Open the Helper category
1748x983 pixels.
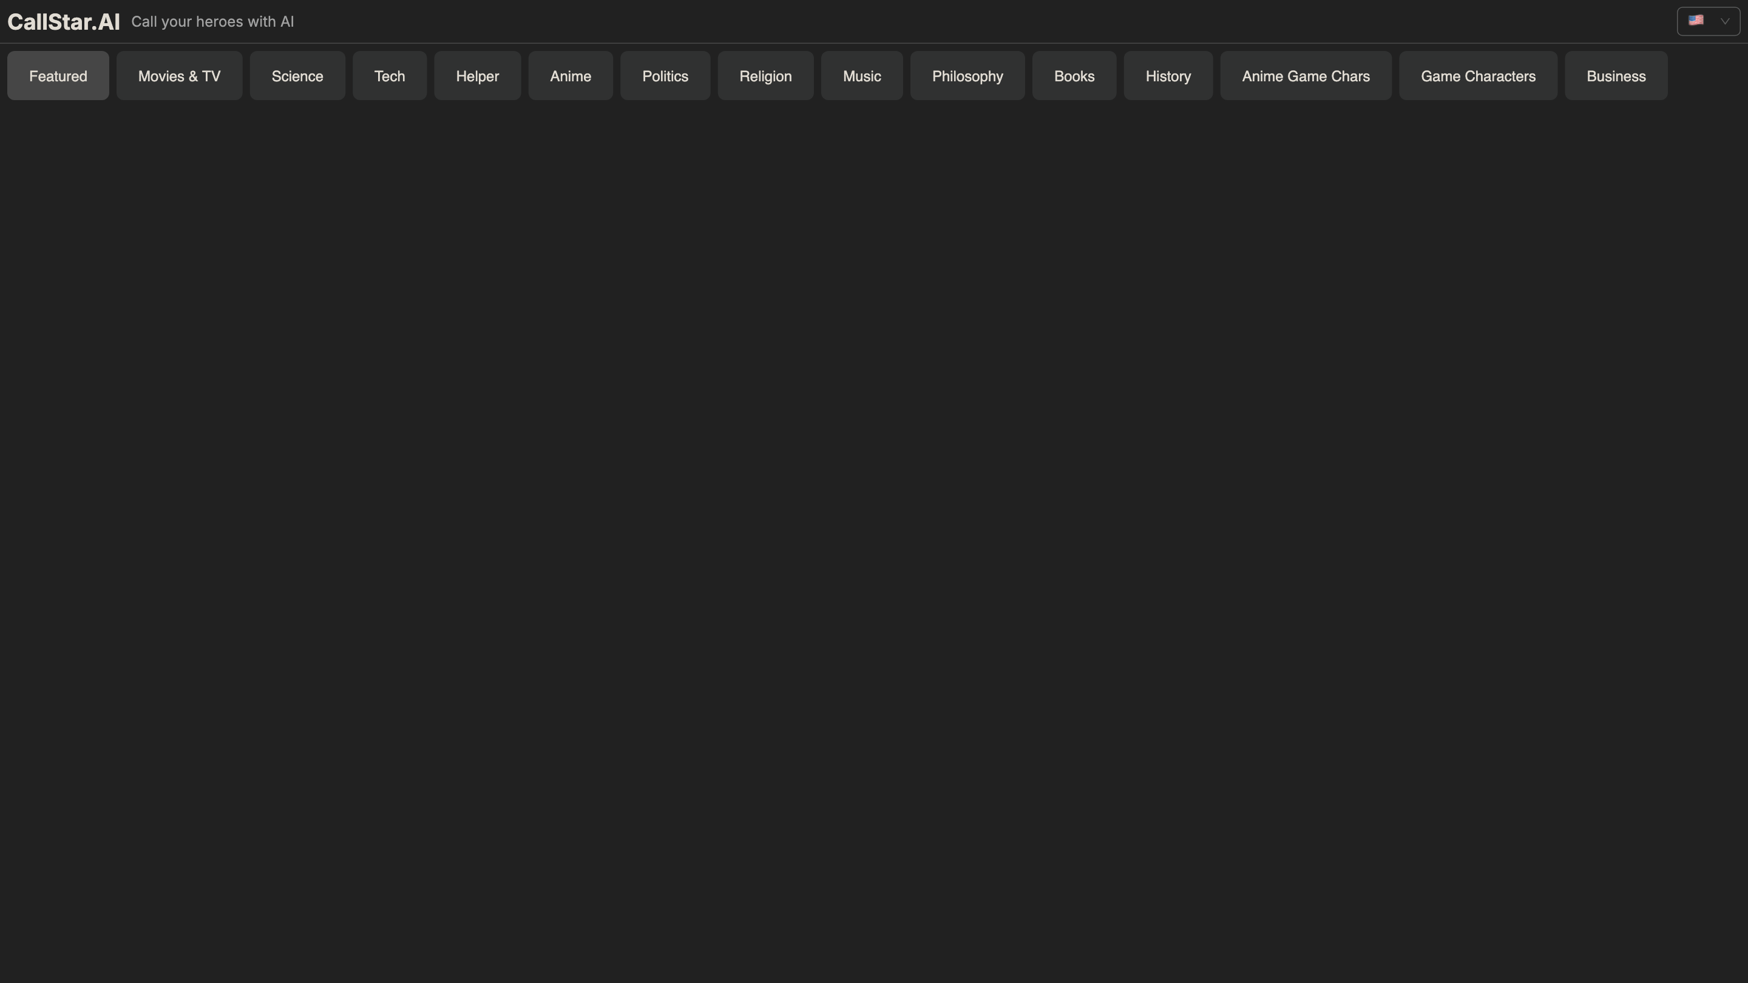point(477,76)
